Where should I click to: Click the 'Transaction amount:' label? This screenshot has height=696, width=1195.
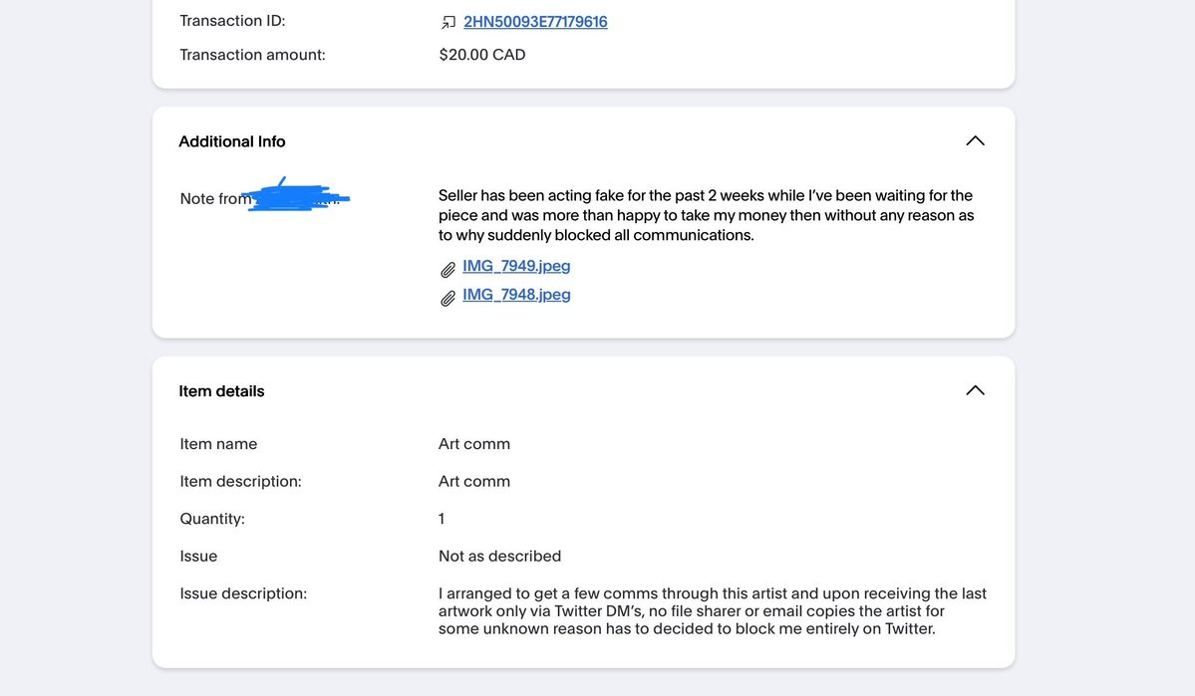point(252,55)
